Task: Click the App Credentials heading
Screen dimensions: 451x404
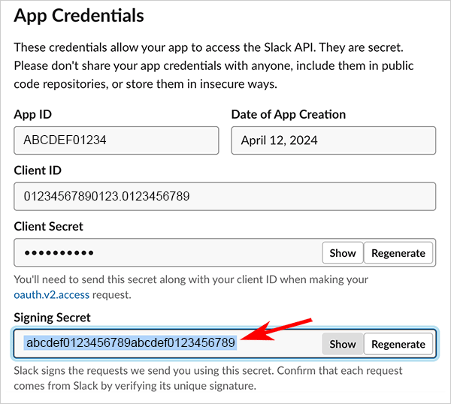Action: (79, 15)
